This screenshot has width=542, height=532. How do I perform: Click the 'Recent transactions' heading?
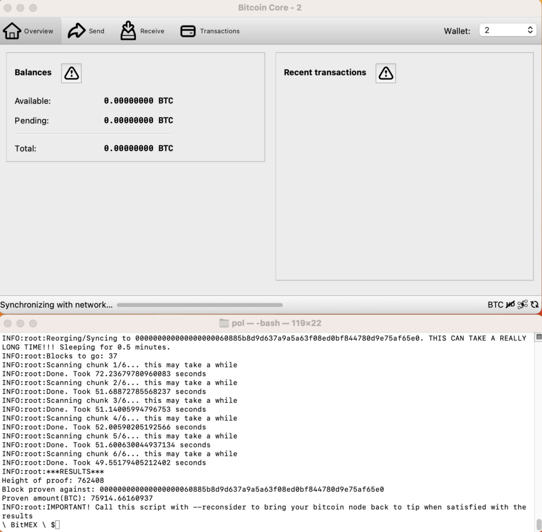[x=325, y=72]
